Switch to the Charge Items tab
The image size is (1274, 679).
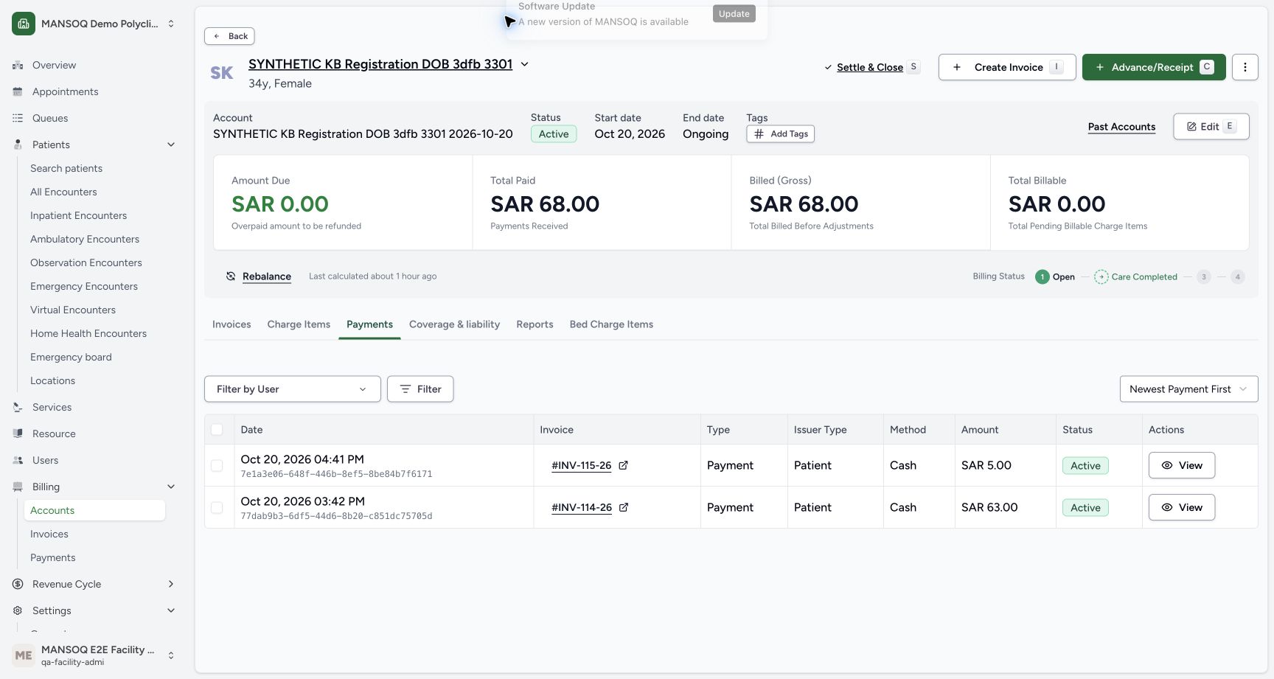299,324
